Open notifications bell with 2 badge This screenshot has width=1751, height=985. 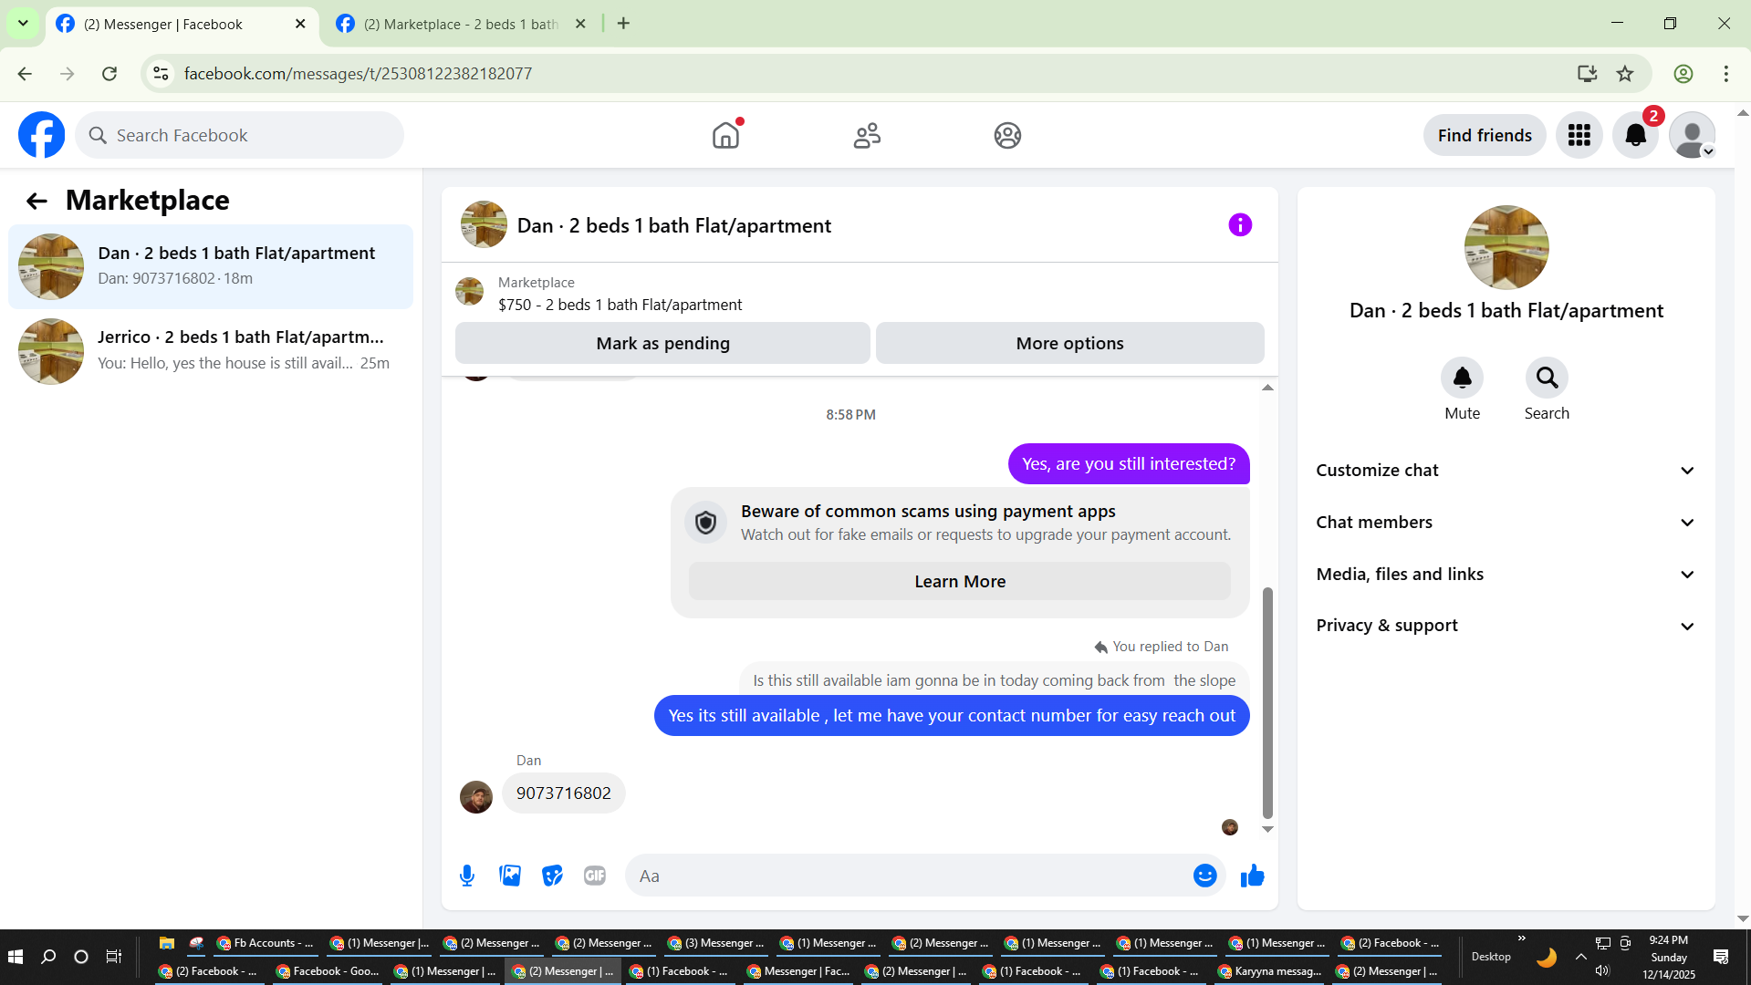(1635, 135)
